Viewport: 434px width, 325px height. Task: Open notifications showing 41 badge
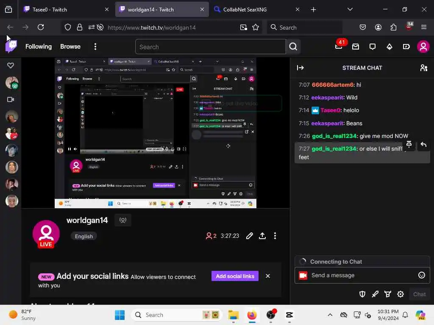(x=339, y=46)
